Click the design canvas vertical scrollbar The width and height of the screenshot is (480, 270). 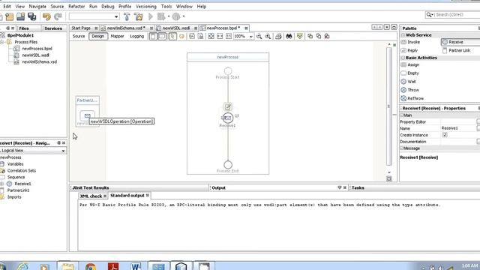(389, 106)
